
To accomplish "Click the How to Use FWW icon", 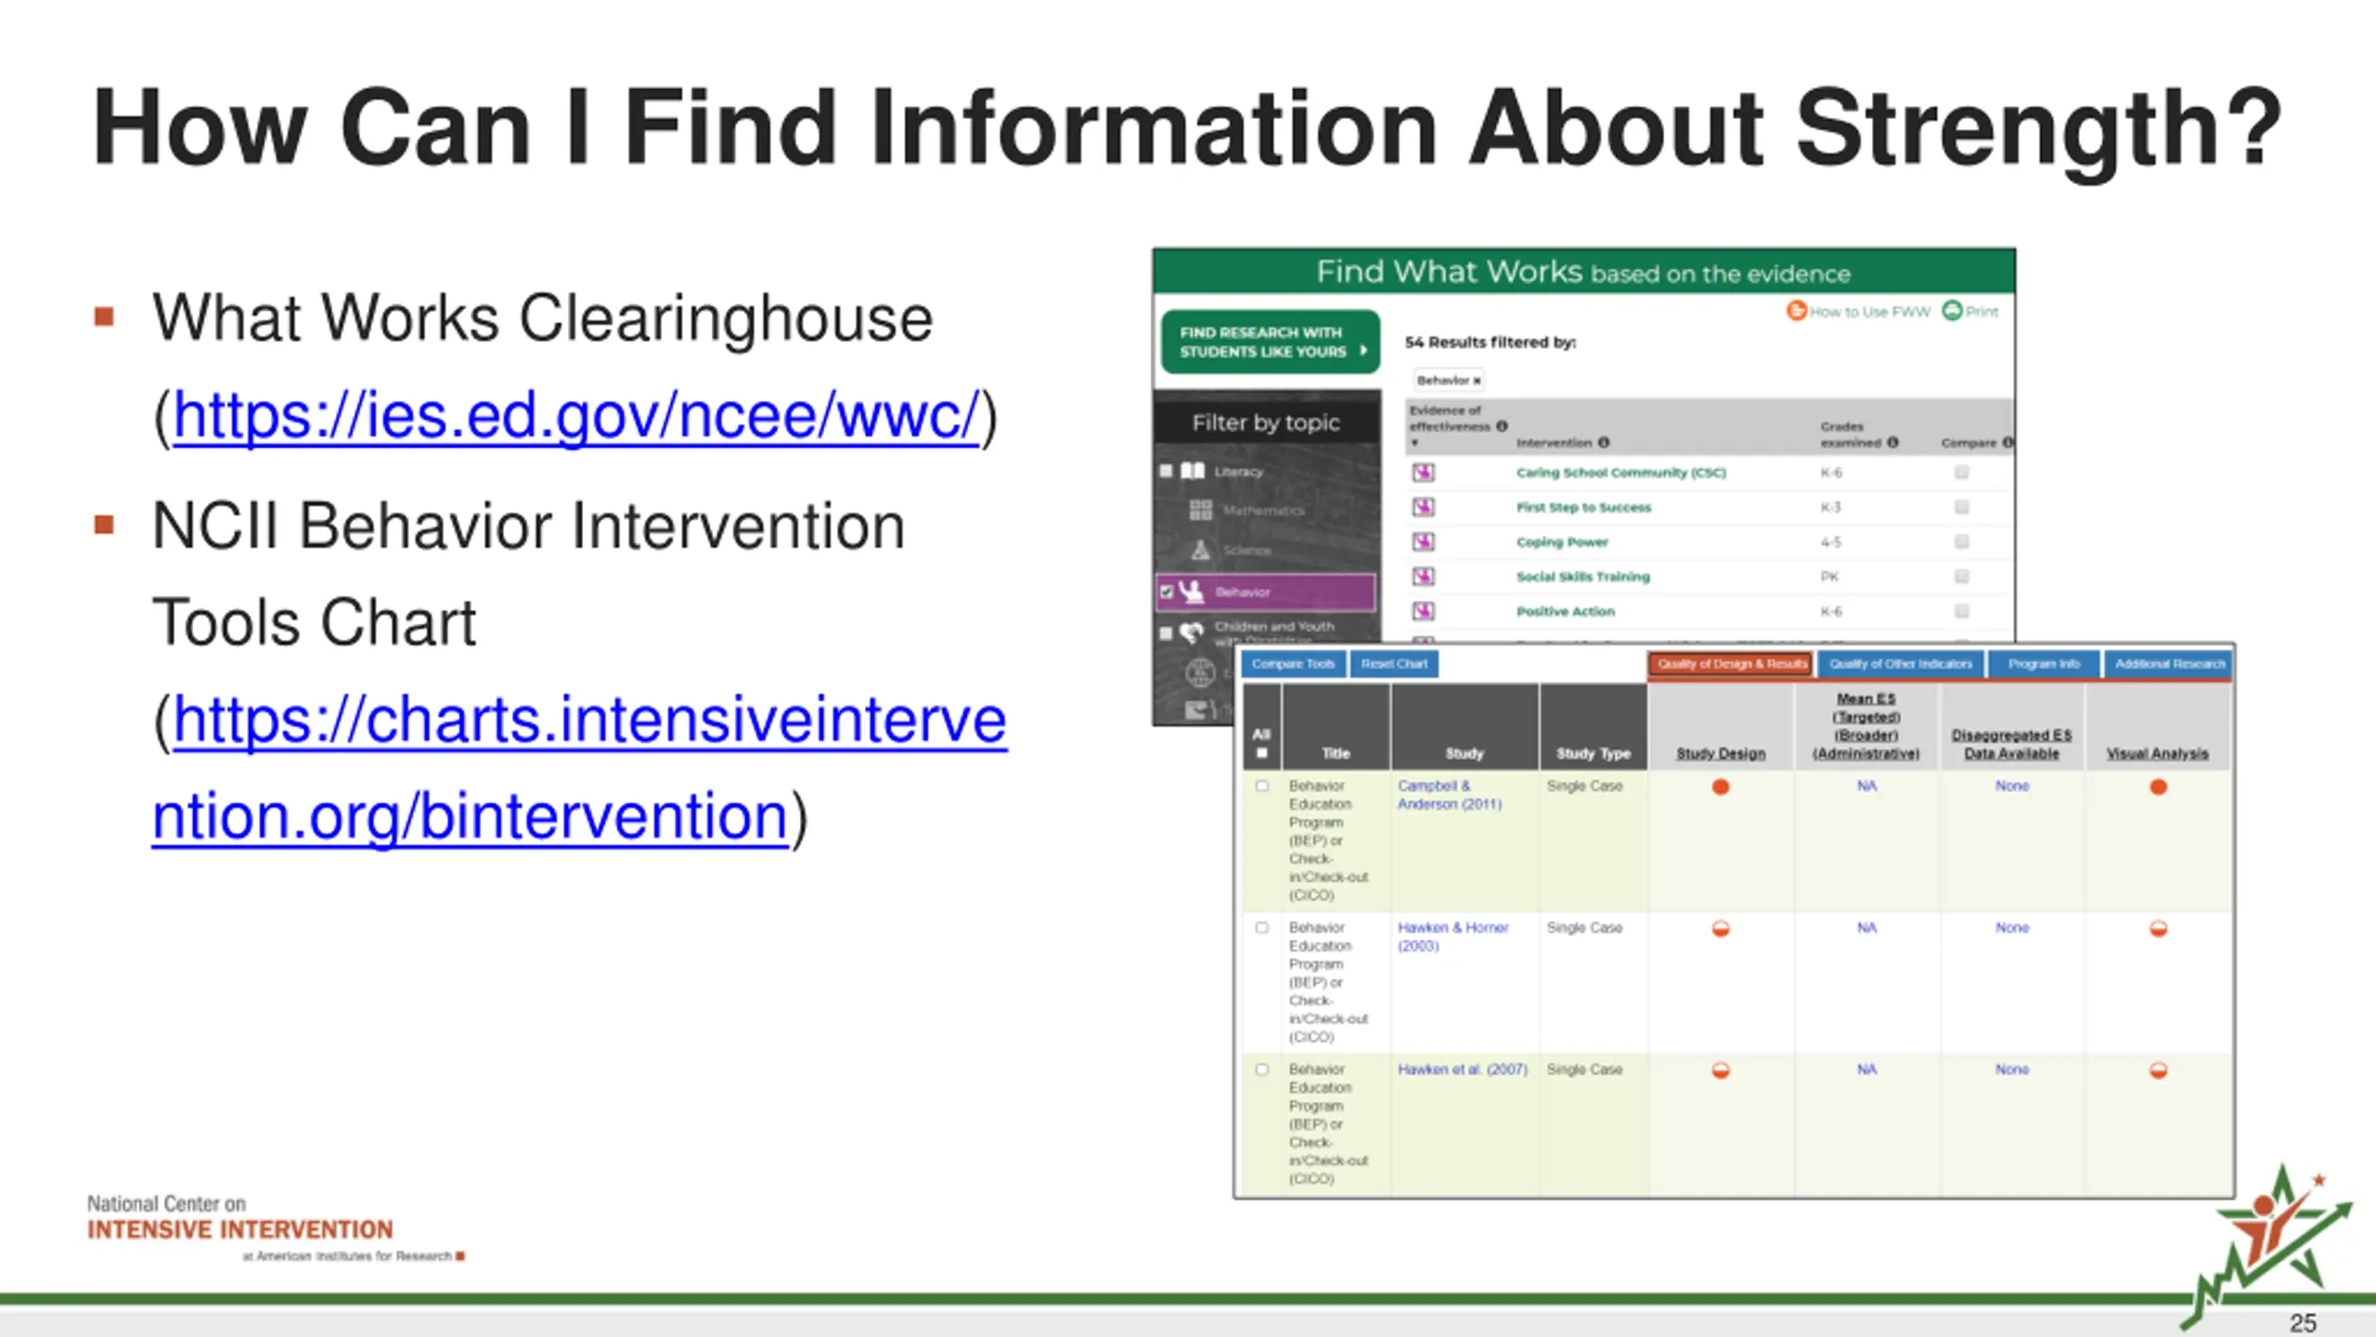I will (1796, 311).
